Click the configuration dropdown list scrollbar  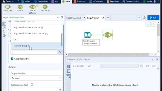(62, 40)
